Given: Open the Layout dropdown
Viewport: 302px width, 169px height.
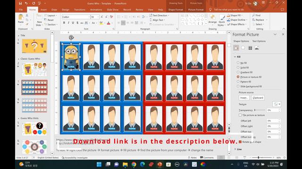Looking at the screenshot, I should 50,15.
